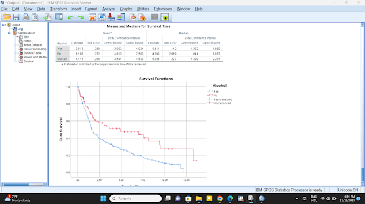
Task: Click the output viewer vertical scrollbar
Action: tap(362, 104)
